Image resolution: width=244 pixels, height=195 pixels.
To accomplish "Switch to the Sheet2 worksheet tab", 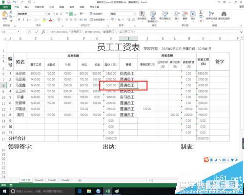I will [x=65, y=180].
